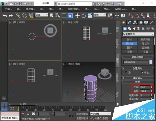Screen dimensions: 156x121
Task: Open the 对象 menu
Action: 8,9
